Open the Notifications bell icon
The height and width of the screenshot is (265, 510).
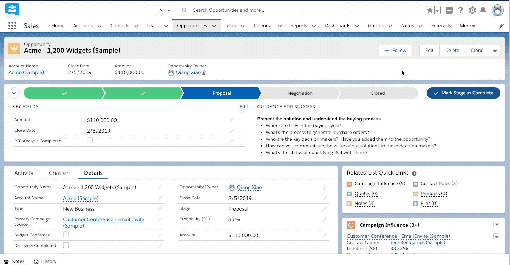click(483, 10)
